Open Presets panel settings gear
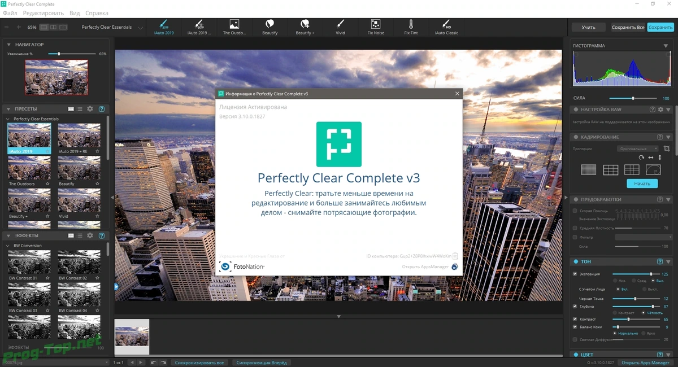Image resolution: width=678 pixels, height=367 pixels. (x=90, y=109)
